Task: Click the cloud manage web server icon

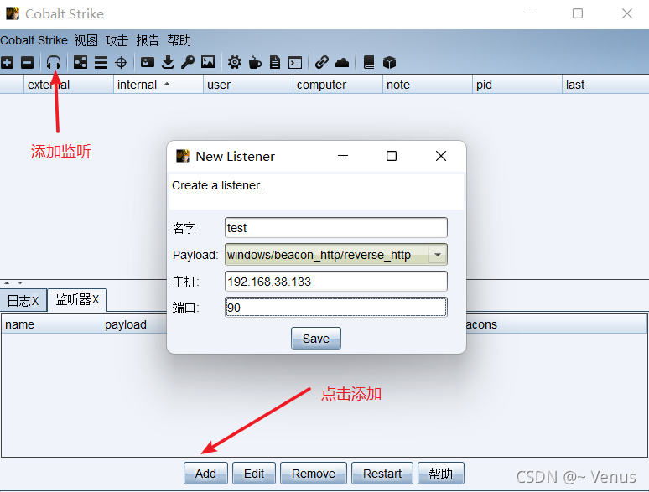Action: (x=342, y=63)
